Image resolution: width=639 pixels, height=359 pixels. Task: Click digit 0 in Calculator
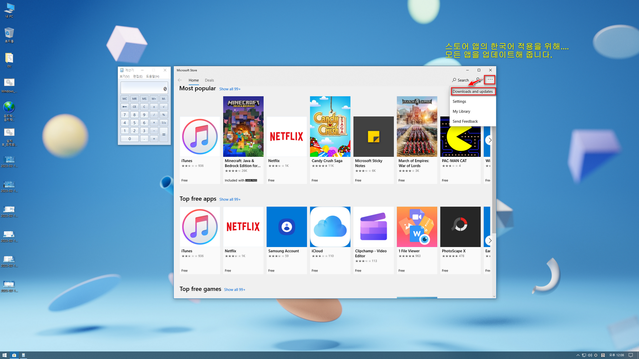[129, 139]
